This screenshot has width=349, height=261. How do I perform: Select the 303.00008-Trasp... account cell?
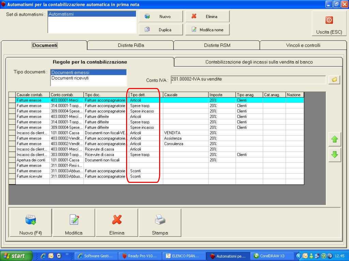coord(66,155)
